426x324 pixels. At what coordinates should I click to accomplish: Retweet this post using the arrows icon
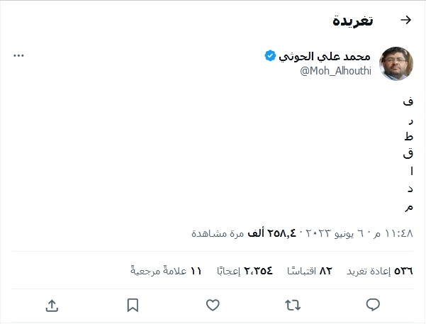click(x=293, y=305)
